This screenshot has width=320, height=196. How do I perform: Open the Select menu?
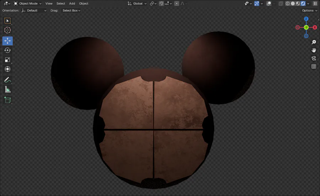click(x=60, y=4)
